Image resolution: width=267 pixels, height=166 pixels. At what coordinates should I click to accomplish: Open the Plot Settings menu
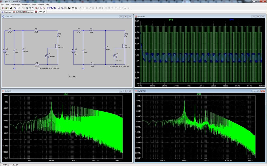click(15, 5)
